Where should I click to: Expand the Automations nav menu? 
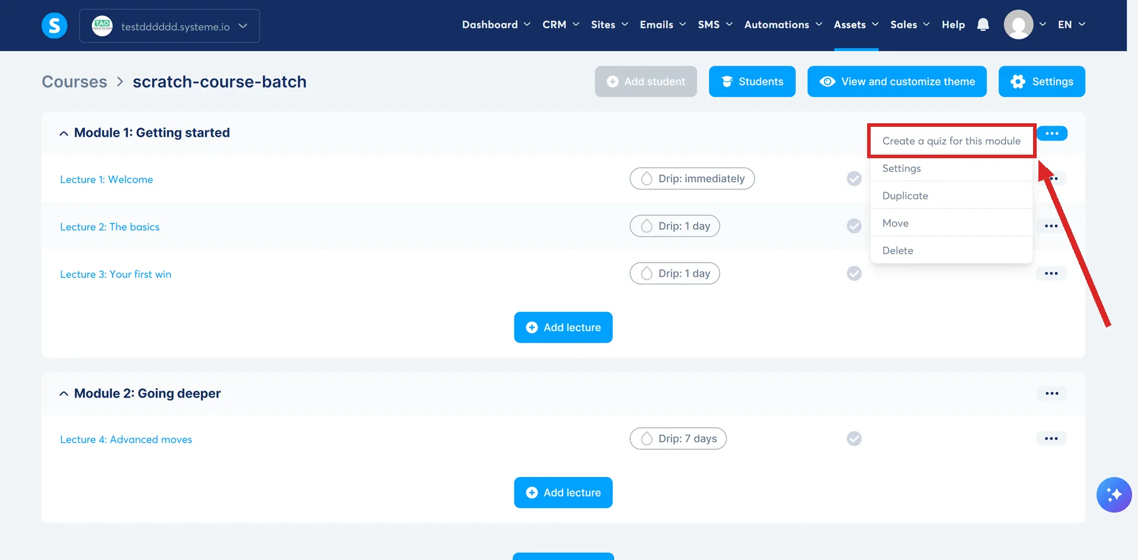tap(783, 24)
